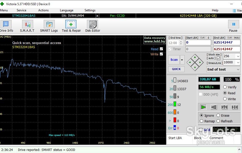
Task: Select the Refresh error action
Action: tap(218, 121)
